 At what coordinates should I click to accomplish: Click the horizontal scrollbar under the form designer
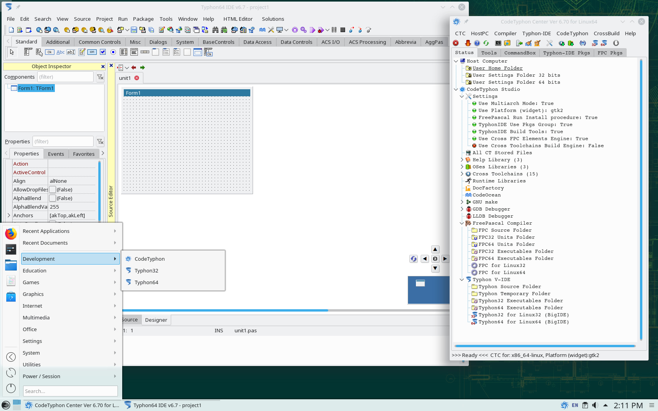(x=286, y=310)
